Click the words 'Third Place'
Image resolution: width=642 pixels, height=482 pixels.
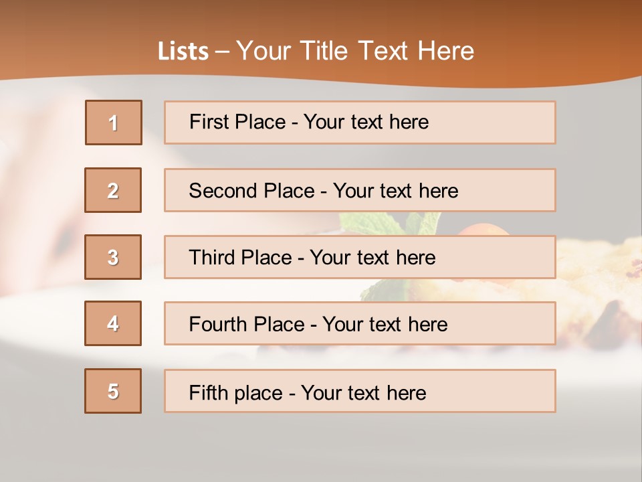(240, 257)
